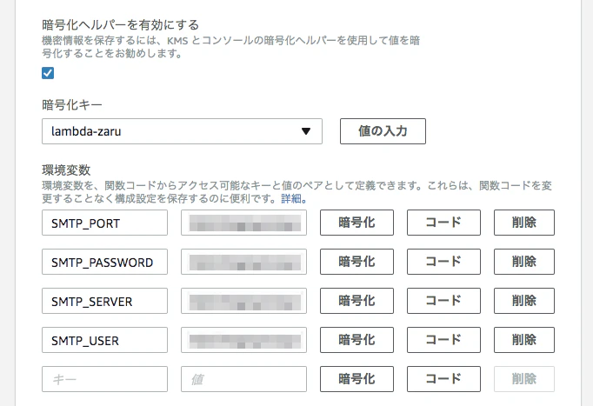Encrypt the SMTP_PORT variable with 暗号化
This screenshot has width=593, height=406.
pyautogui.click(x=356, y=223)
